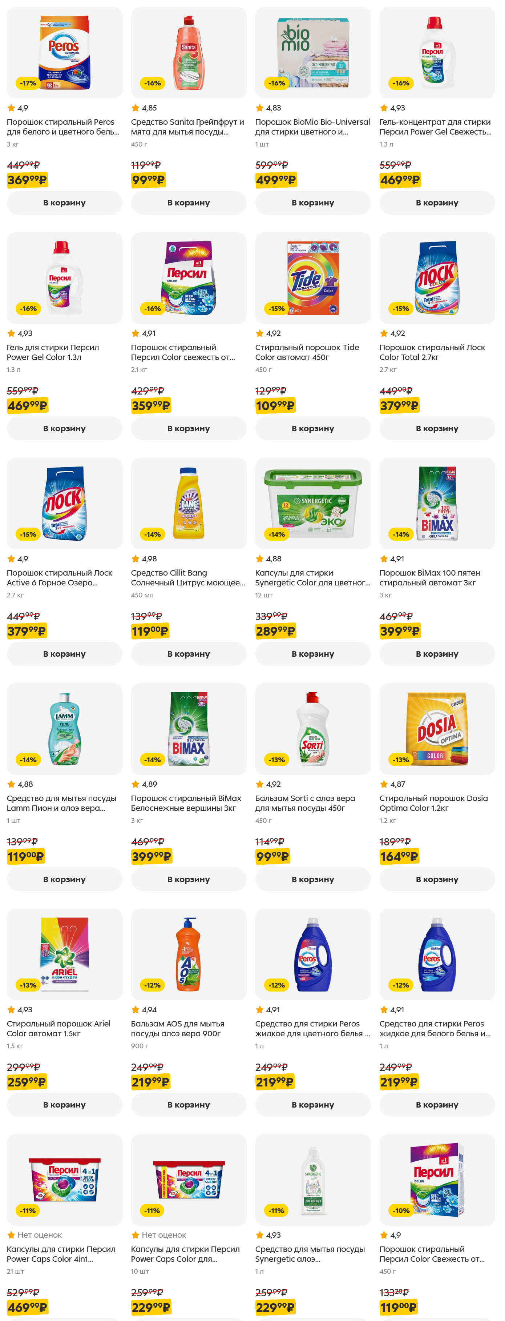Click the 119,00 ₽ price of Персил Color 450 г
Image resolution: width=505 pixels, height=1321 pixels.
(399, 1307)
